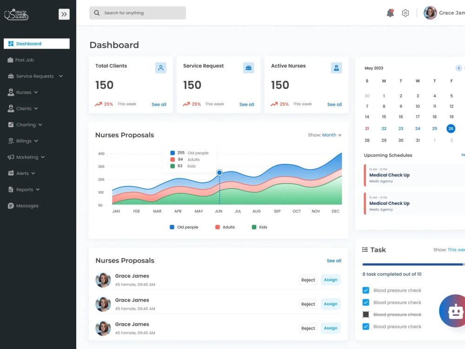Click the Task list icon
Image resolution: width=465 pixels, height=349 pixels.
(365, 249)
